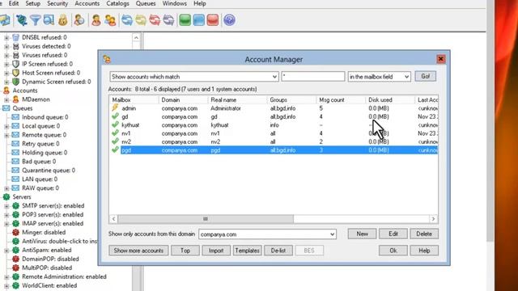This screenshot has width=518, height=291.
Task: Click the green checkmark beside kythuat mailbox
Action: [x=115, y=124]
